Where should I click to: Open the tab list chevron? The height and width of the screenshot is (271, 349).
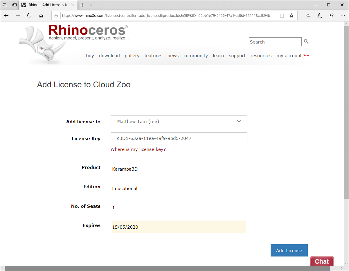pos(91,5)
